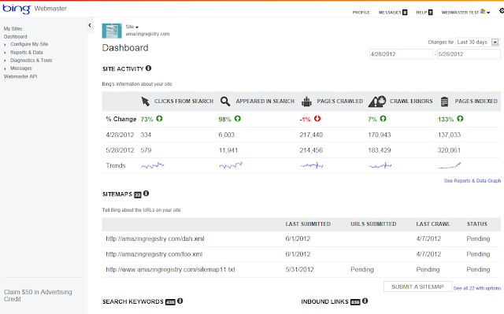Click the Crawl Errors trend sparkline
The height and width of the screenshot is (314, 504).
(x=380, y=166)
